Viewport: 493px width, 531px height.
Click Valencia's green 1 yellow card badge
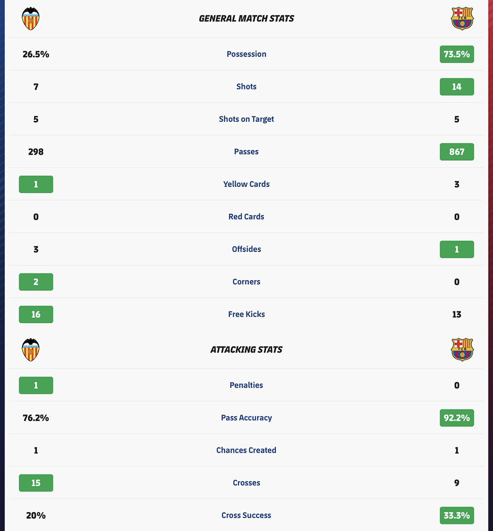pos(36,184)
